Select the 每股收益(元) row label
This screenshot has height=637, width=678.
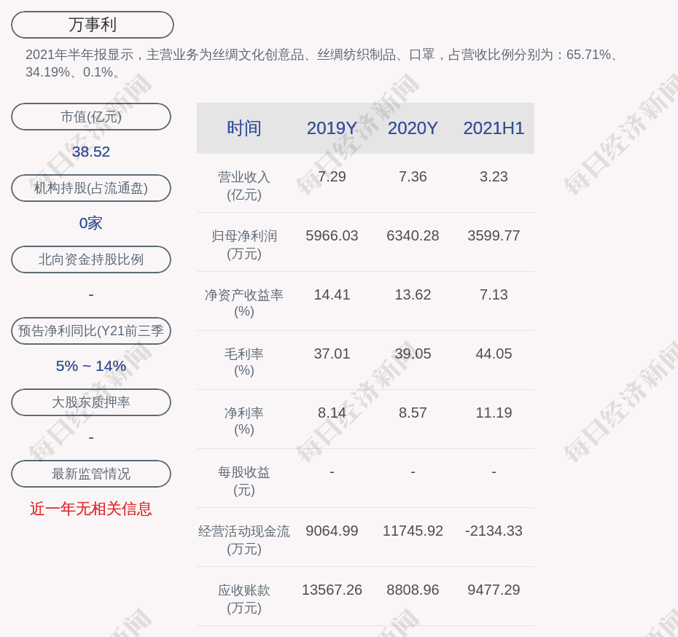coord(244,480)
